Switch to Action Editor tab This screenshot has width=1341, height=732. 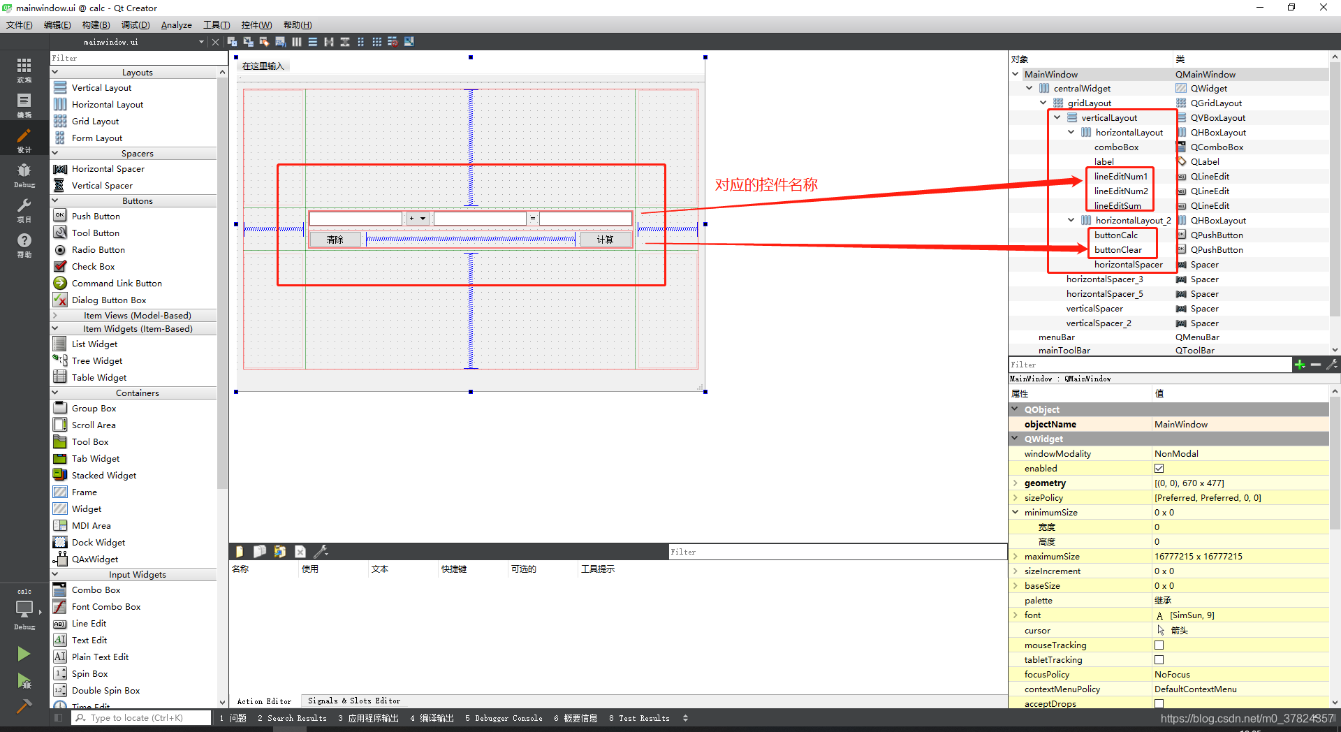coord(264,701)
